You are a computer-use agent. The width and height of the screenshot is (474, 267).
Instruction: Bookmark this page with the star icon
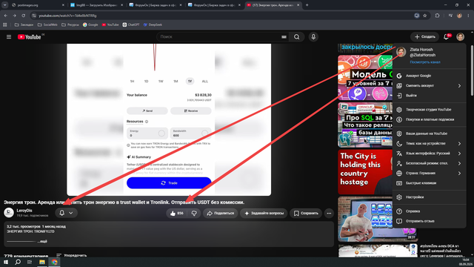tap(424, 16)
